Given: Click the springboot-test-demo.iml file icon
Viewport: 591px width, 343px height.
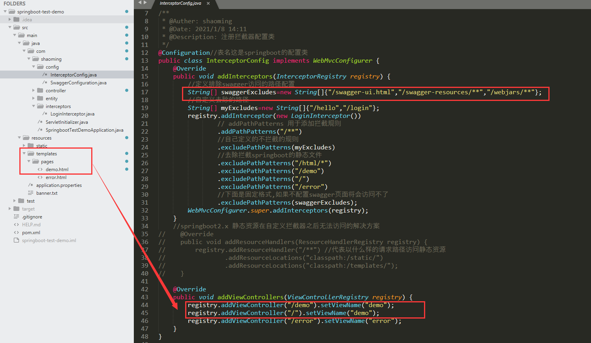Looking at the screenshot, I should click(16, 240).
